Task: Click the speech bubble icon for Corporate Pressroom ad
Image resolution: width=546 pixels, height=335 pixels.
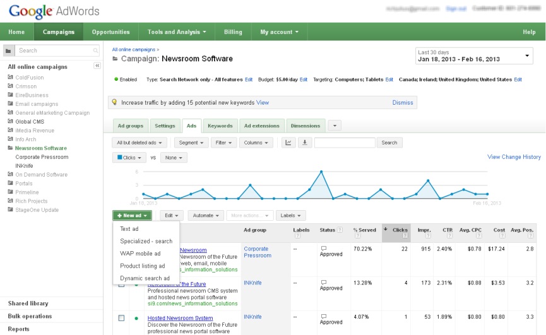Action: click(x=323, y=249)
